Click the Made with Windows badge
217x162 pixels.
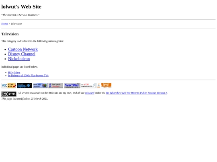coord(40,86)
